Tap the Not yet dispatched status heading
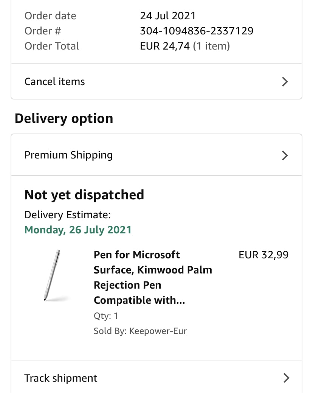Screen dimensions: 313x393 pyautogui.click(x=84, y=195)
